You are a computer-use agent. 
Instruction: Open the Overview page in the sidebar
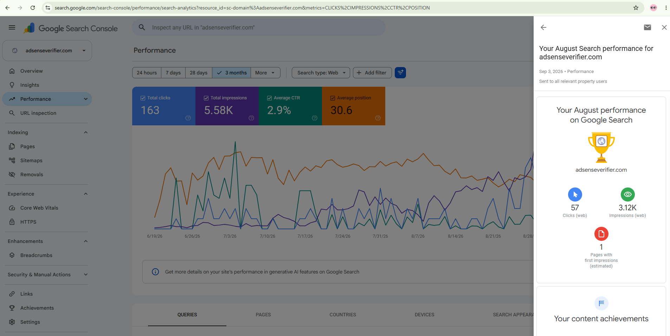47,71
